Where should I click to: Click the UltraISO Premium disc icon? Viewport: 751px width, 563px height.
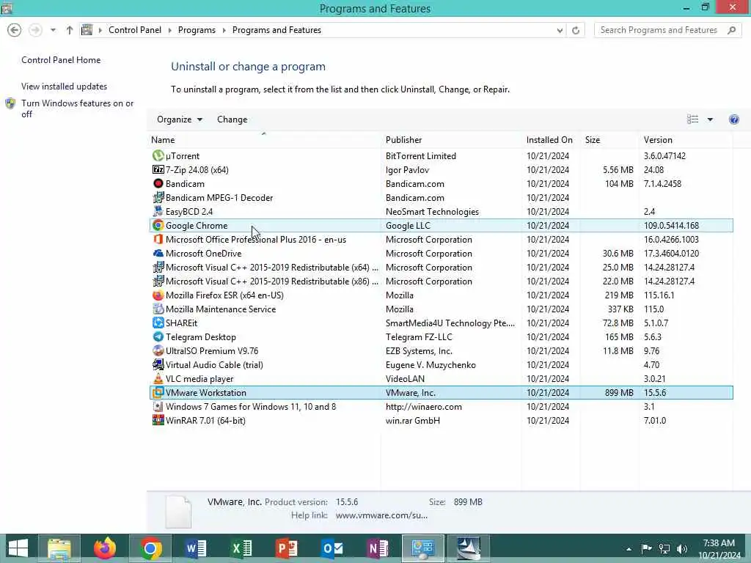coord(158,350)
